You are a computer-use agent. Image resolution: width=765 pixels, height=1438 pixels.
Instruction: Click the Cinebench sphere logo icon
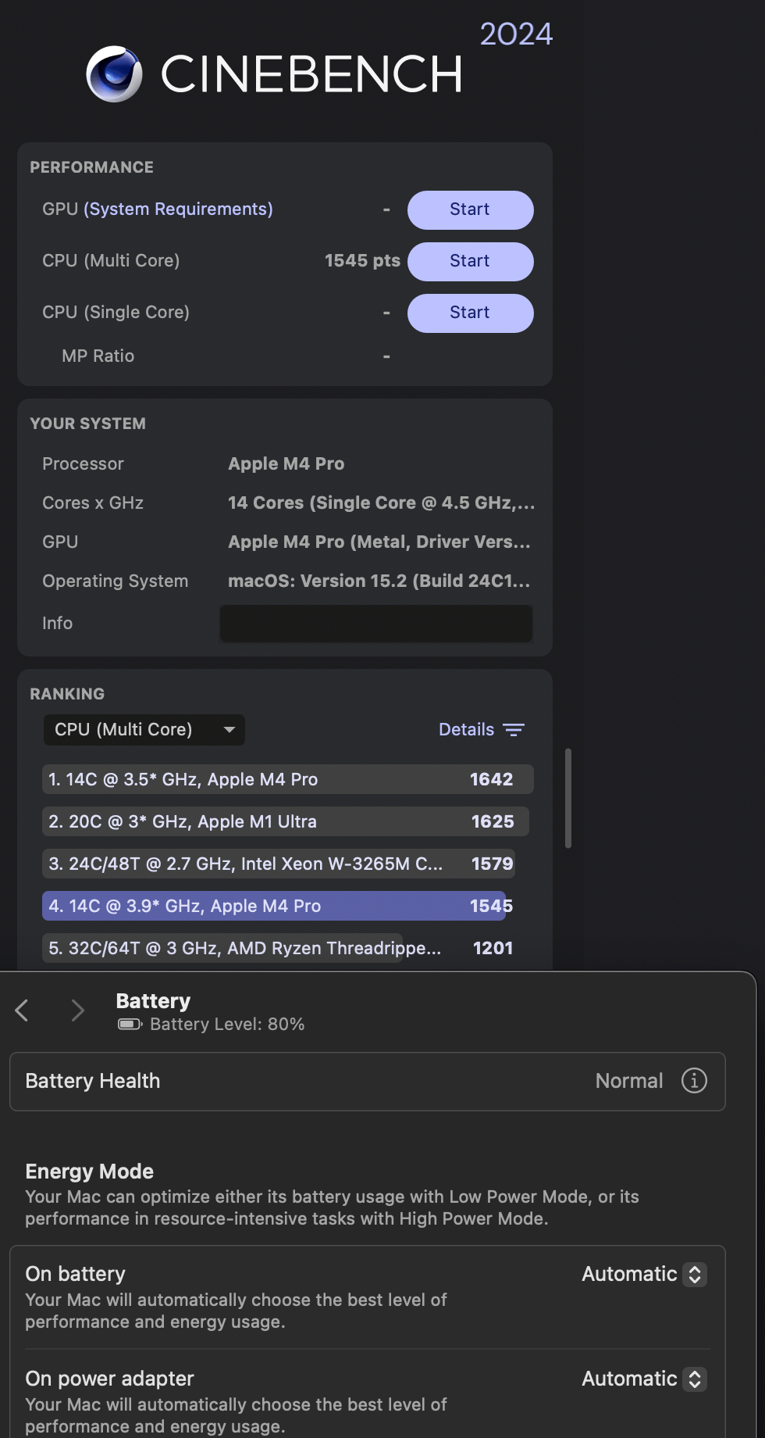point(114,74)
